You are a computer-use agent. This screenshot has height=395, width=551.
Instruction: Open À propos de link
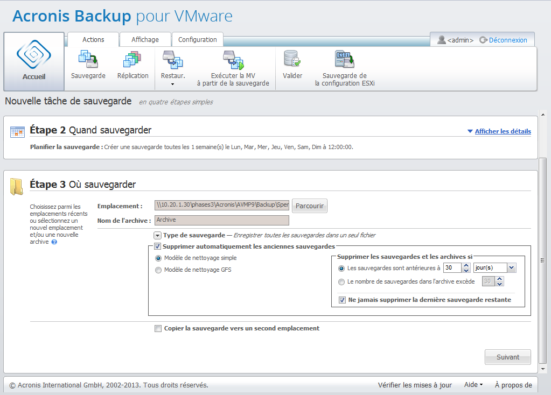point(513,385)
